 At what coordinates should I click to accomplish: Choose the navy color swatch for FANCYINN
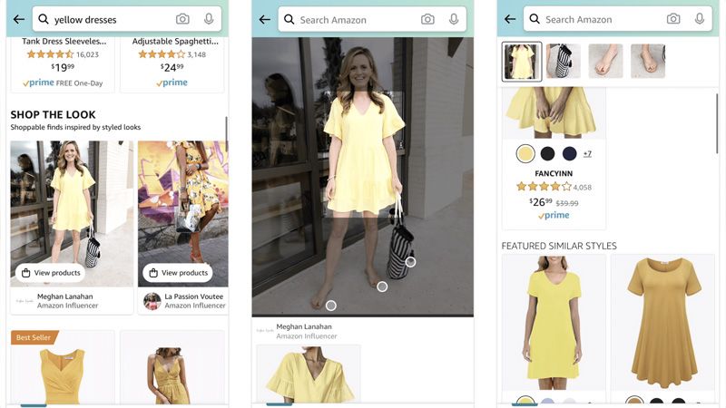click(x=570, y=153)
